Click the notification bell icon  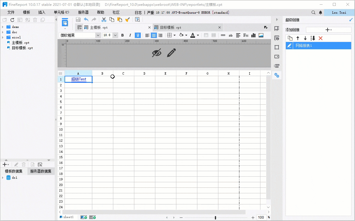point(321,13)
